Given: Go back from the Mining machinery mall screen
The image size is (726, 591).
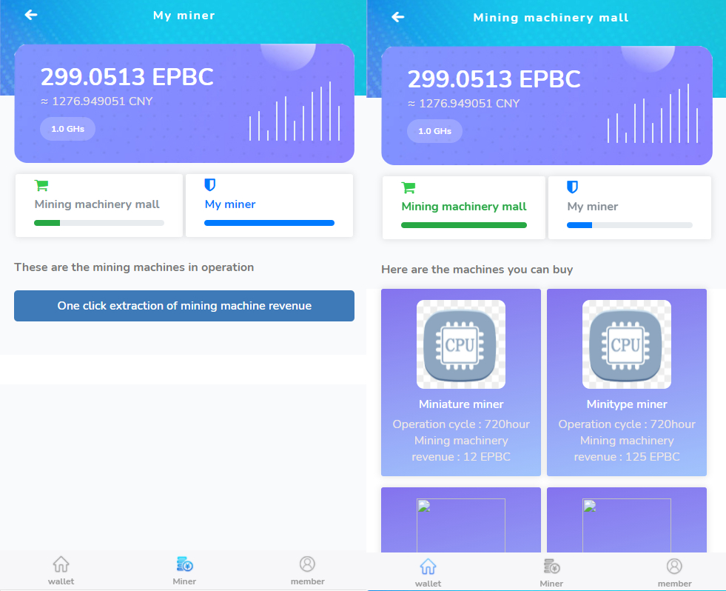Looking at the screenshot, I should coord(398,16).
